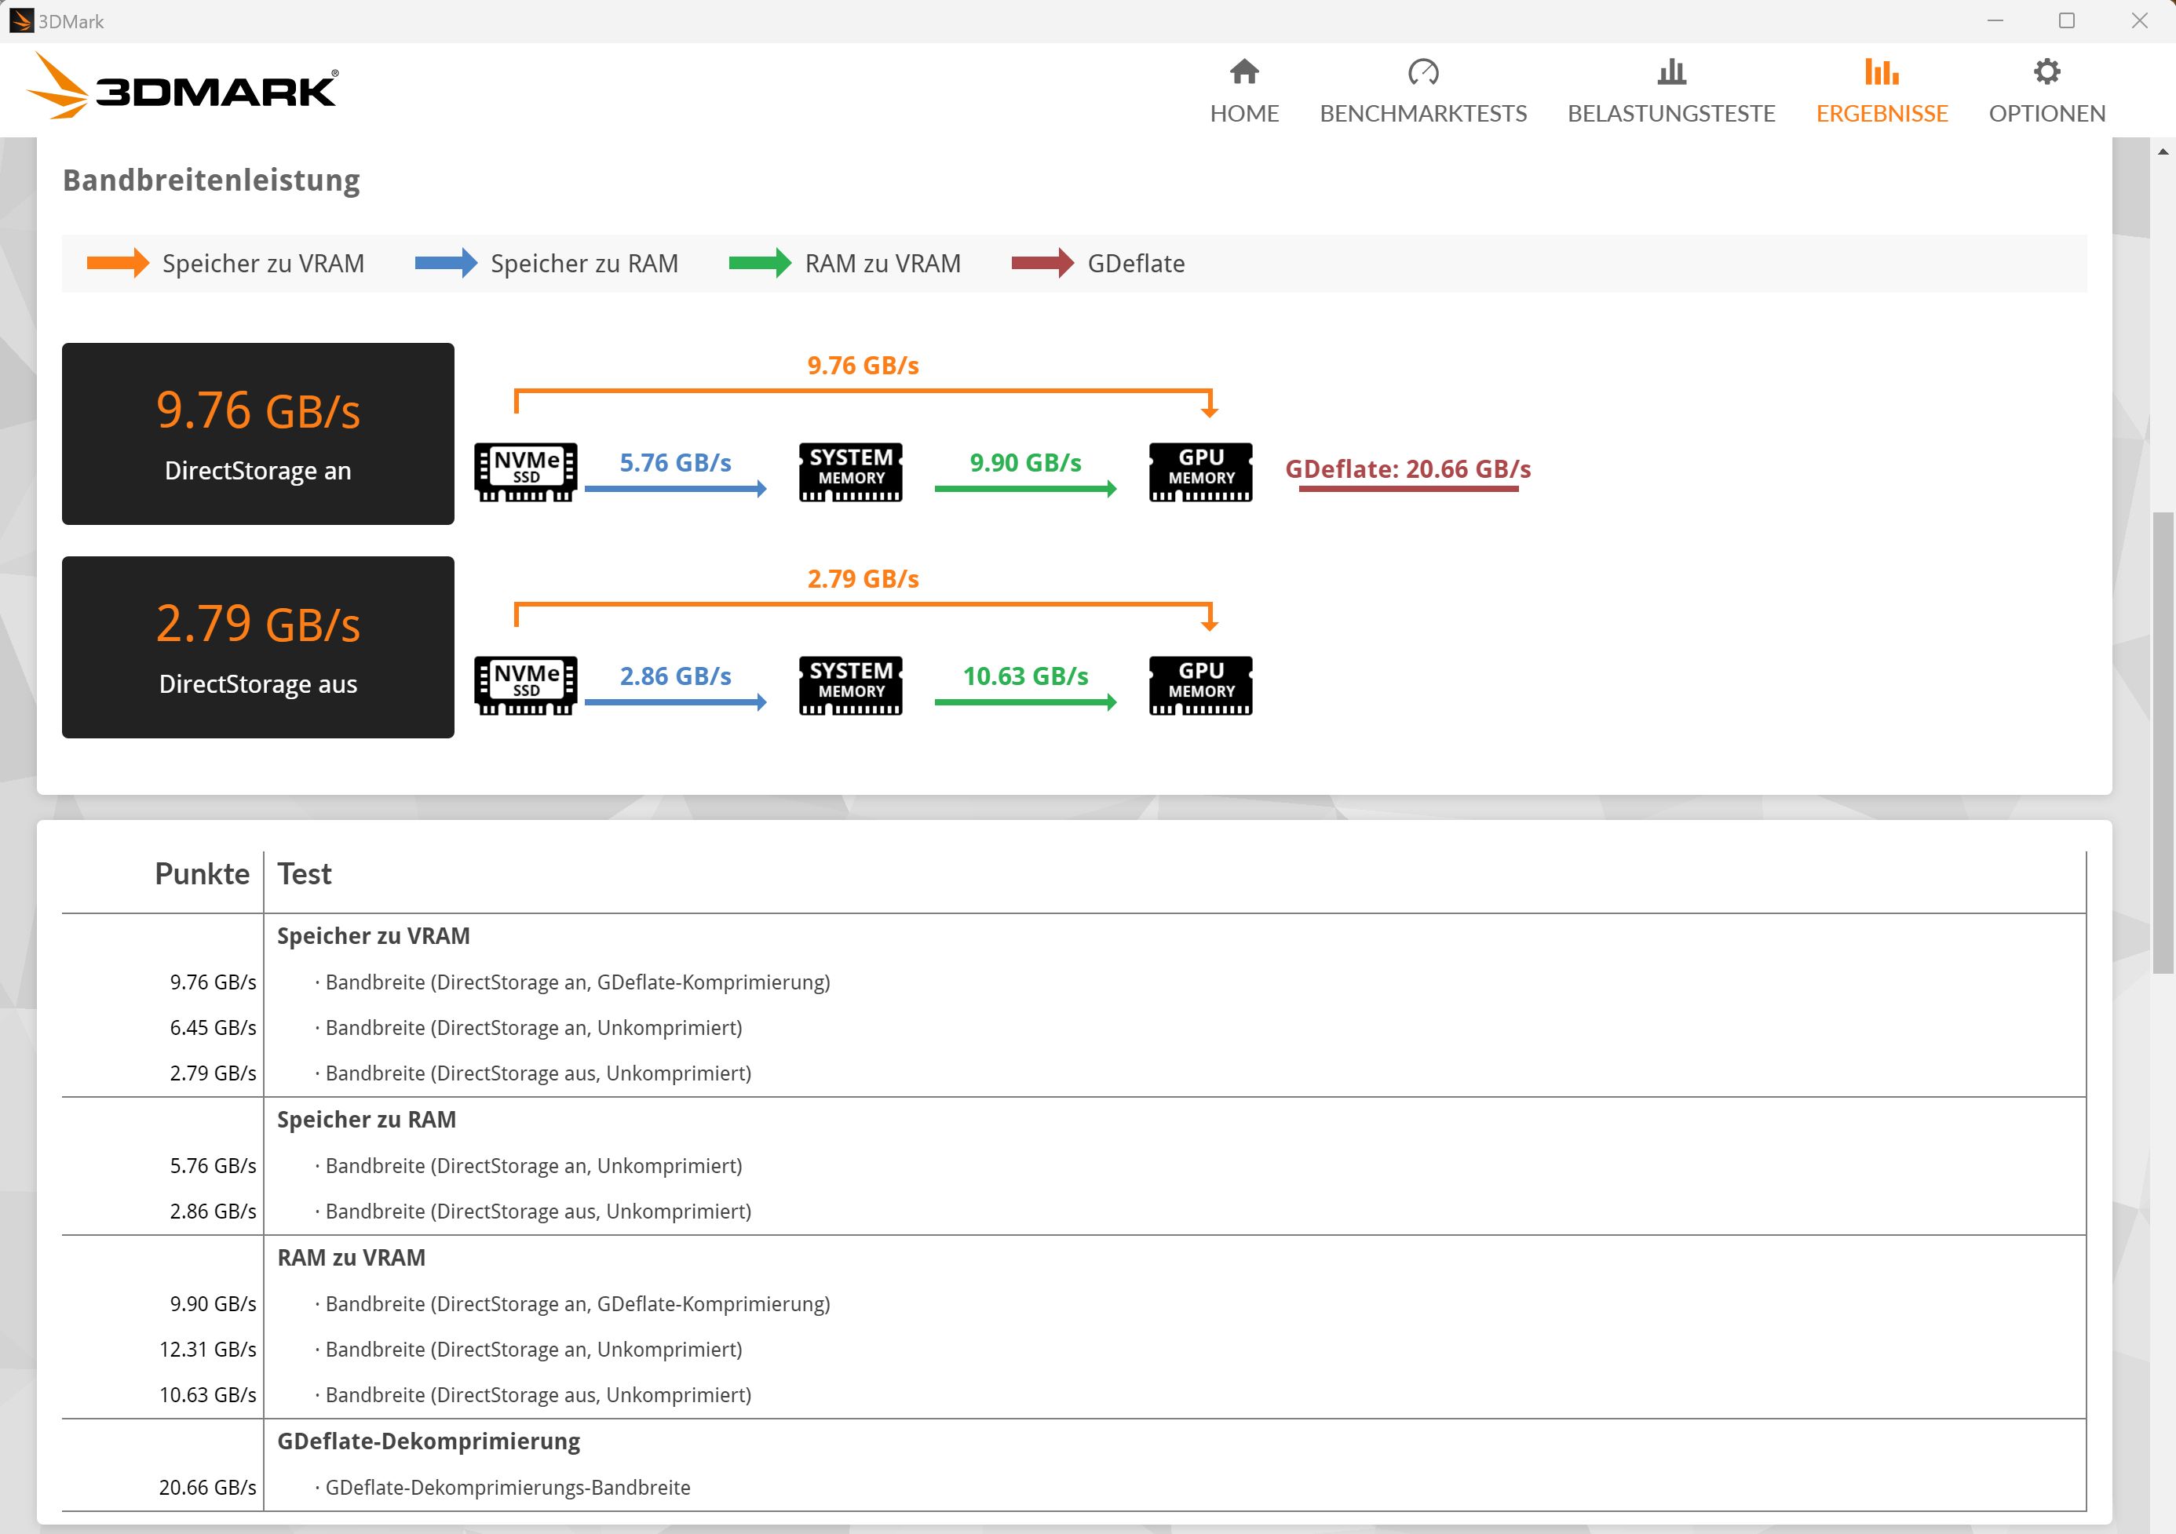
Task: Click NVMe SSD icon in DirectStorage an row
Action: click(525, 471)
